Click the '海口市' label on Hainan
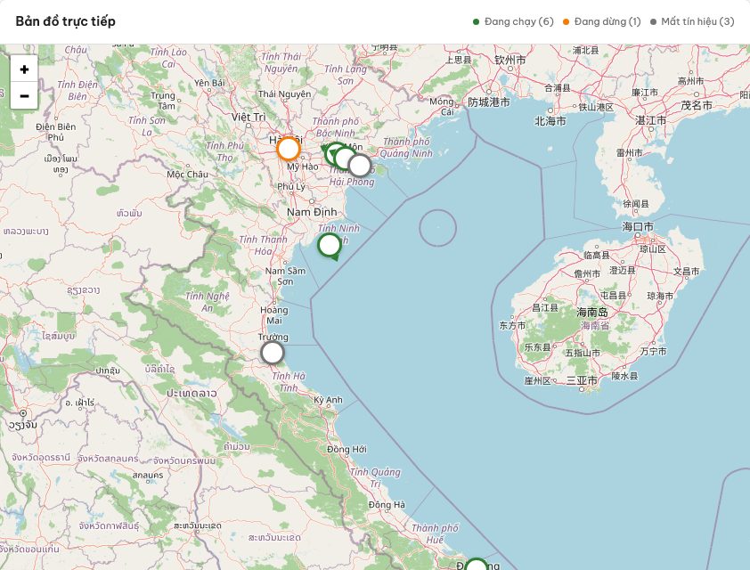Viewport: 750px width, 570px height. point(638,226)
